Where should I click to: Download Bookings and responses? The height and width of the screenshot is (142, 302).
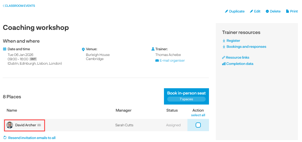coord(246,47)
